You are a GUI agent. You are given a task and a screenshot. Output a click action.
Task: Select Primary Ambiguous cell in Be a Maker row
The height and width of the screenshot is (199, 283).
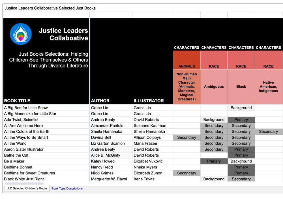pos(214,161)
